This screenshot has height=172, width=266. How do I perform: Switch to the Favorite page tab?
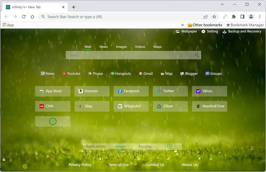[x=145, y=146]
